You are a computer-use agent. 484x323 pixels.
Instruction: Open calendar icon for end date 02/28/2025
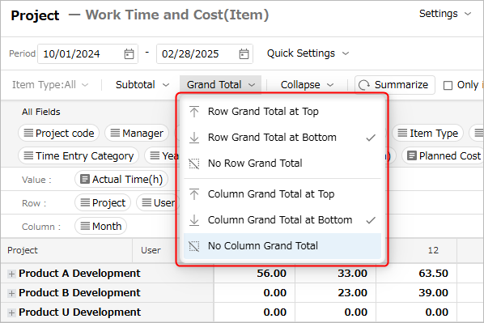click(x=244, y=54)
